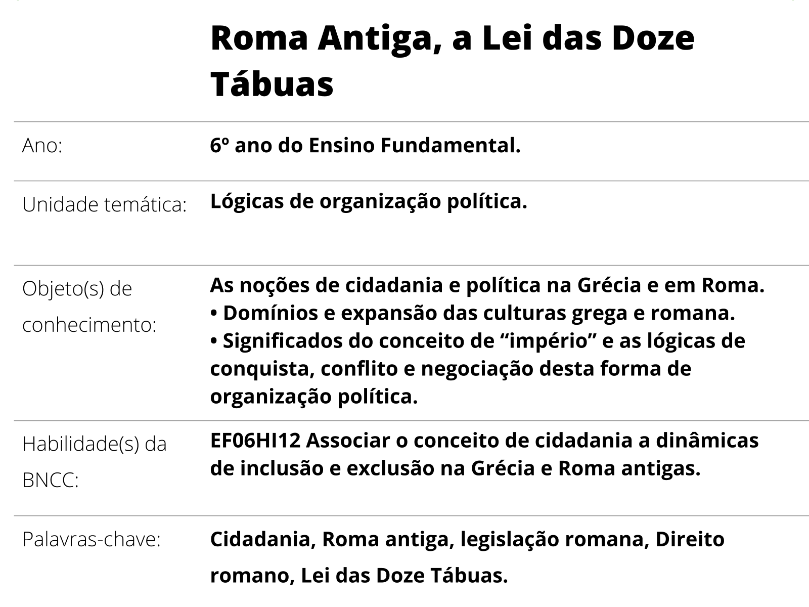Select the "Habilidade(s) da" label
This screenshot has width=809, height=607.
coord(94,444)
